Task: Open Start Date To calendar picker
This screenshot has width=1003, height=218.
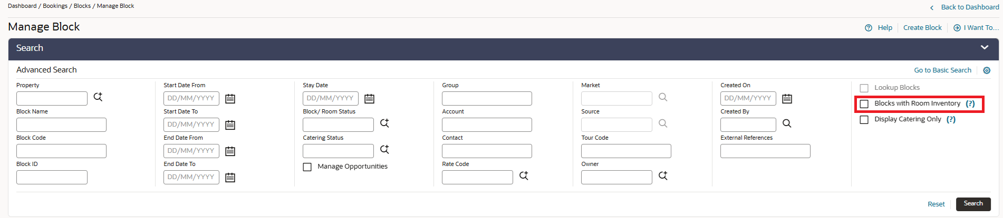Action: point(230,125)
